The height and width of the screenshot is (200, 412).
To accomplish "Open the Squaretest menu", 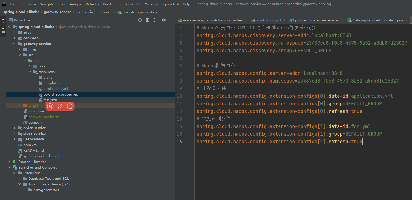I will click(170, 4).
